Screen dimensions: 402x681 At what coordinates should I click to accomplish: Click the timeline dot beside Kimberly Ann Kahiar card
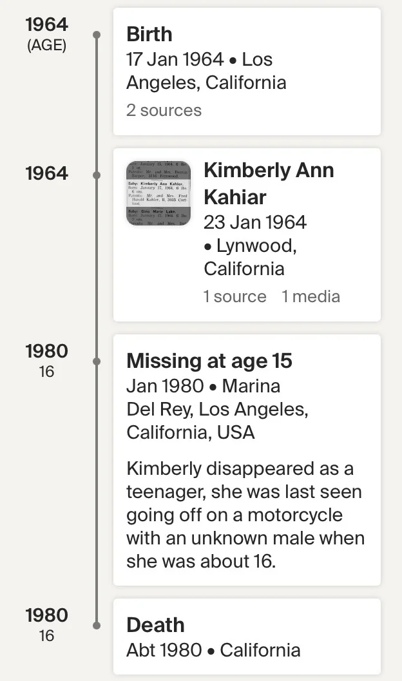pyautogui.click(x=97, y=175)
